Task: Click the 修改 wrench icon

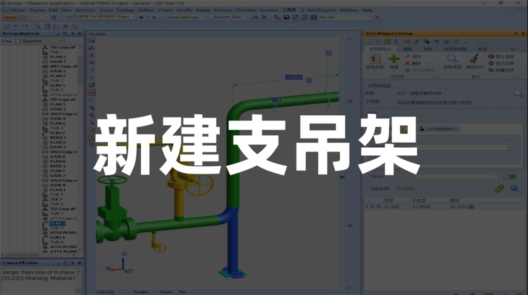Action: [x=407, y=57]
